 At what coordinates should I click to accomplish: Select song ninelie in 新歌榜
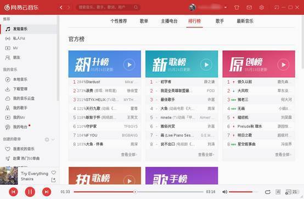point(182,117)
